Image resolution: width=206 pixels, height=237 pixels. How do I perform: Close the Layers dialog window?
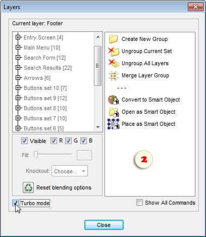coord(195,7)
